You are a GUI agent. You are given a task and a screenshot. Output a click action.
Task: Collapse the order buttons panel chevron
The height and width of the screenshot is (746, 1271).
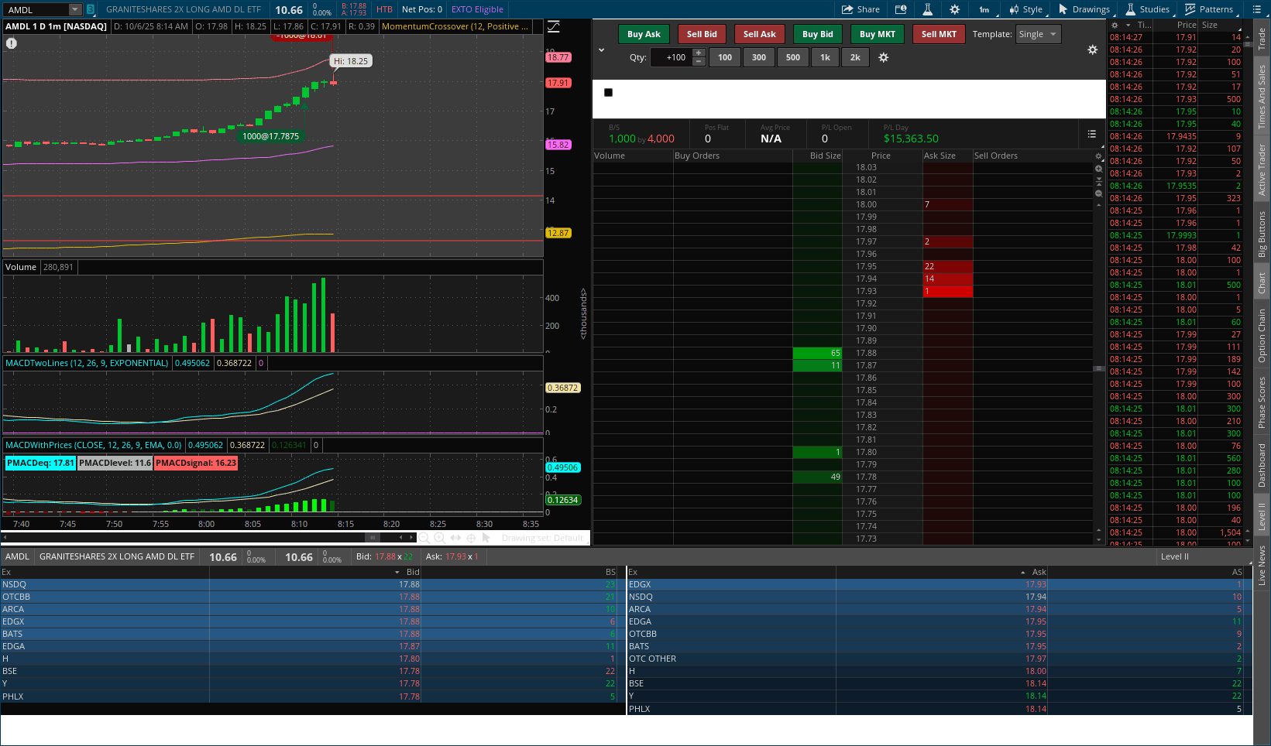[x=602, y=50]
